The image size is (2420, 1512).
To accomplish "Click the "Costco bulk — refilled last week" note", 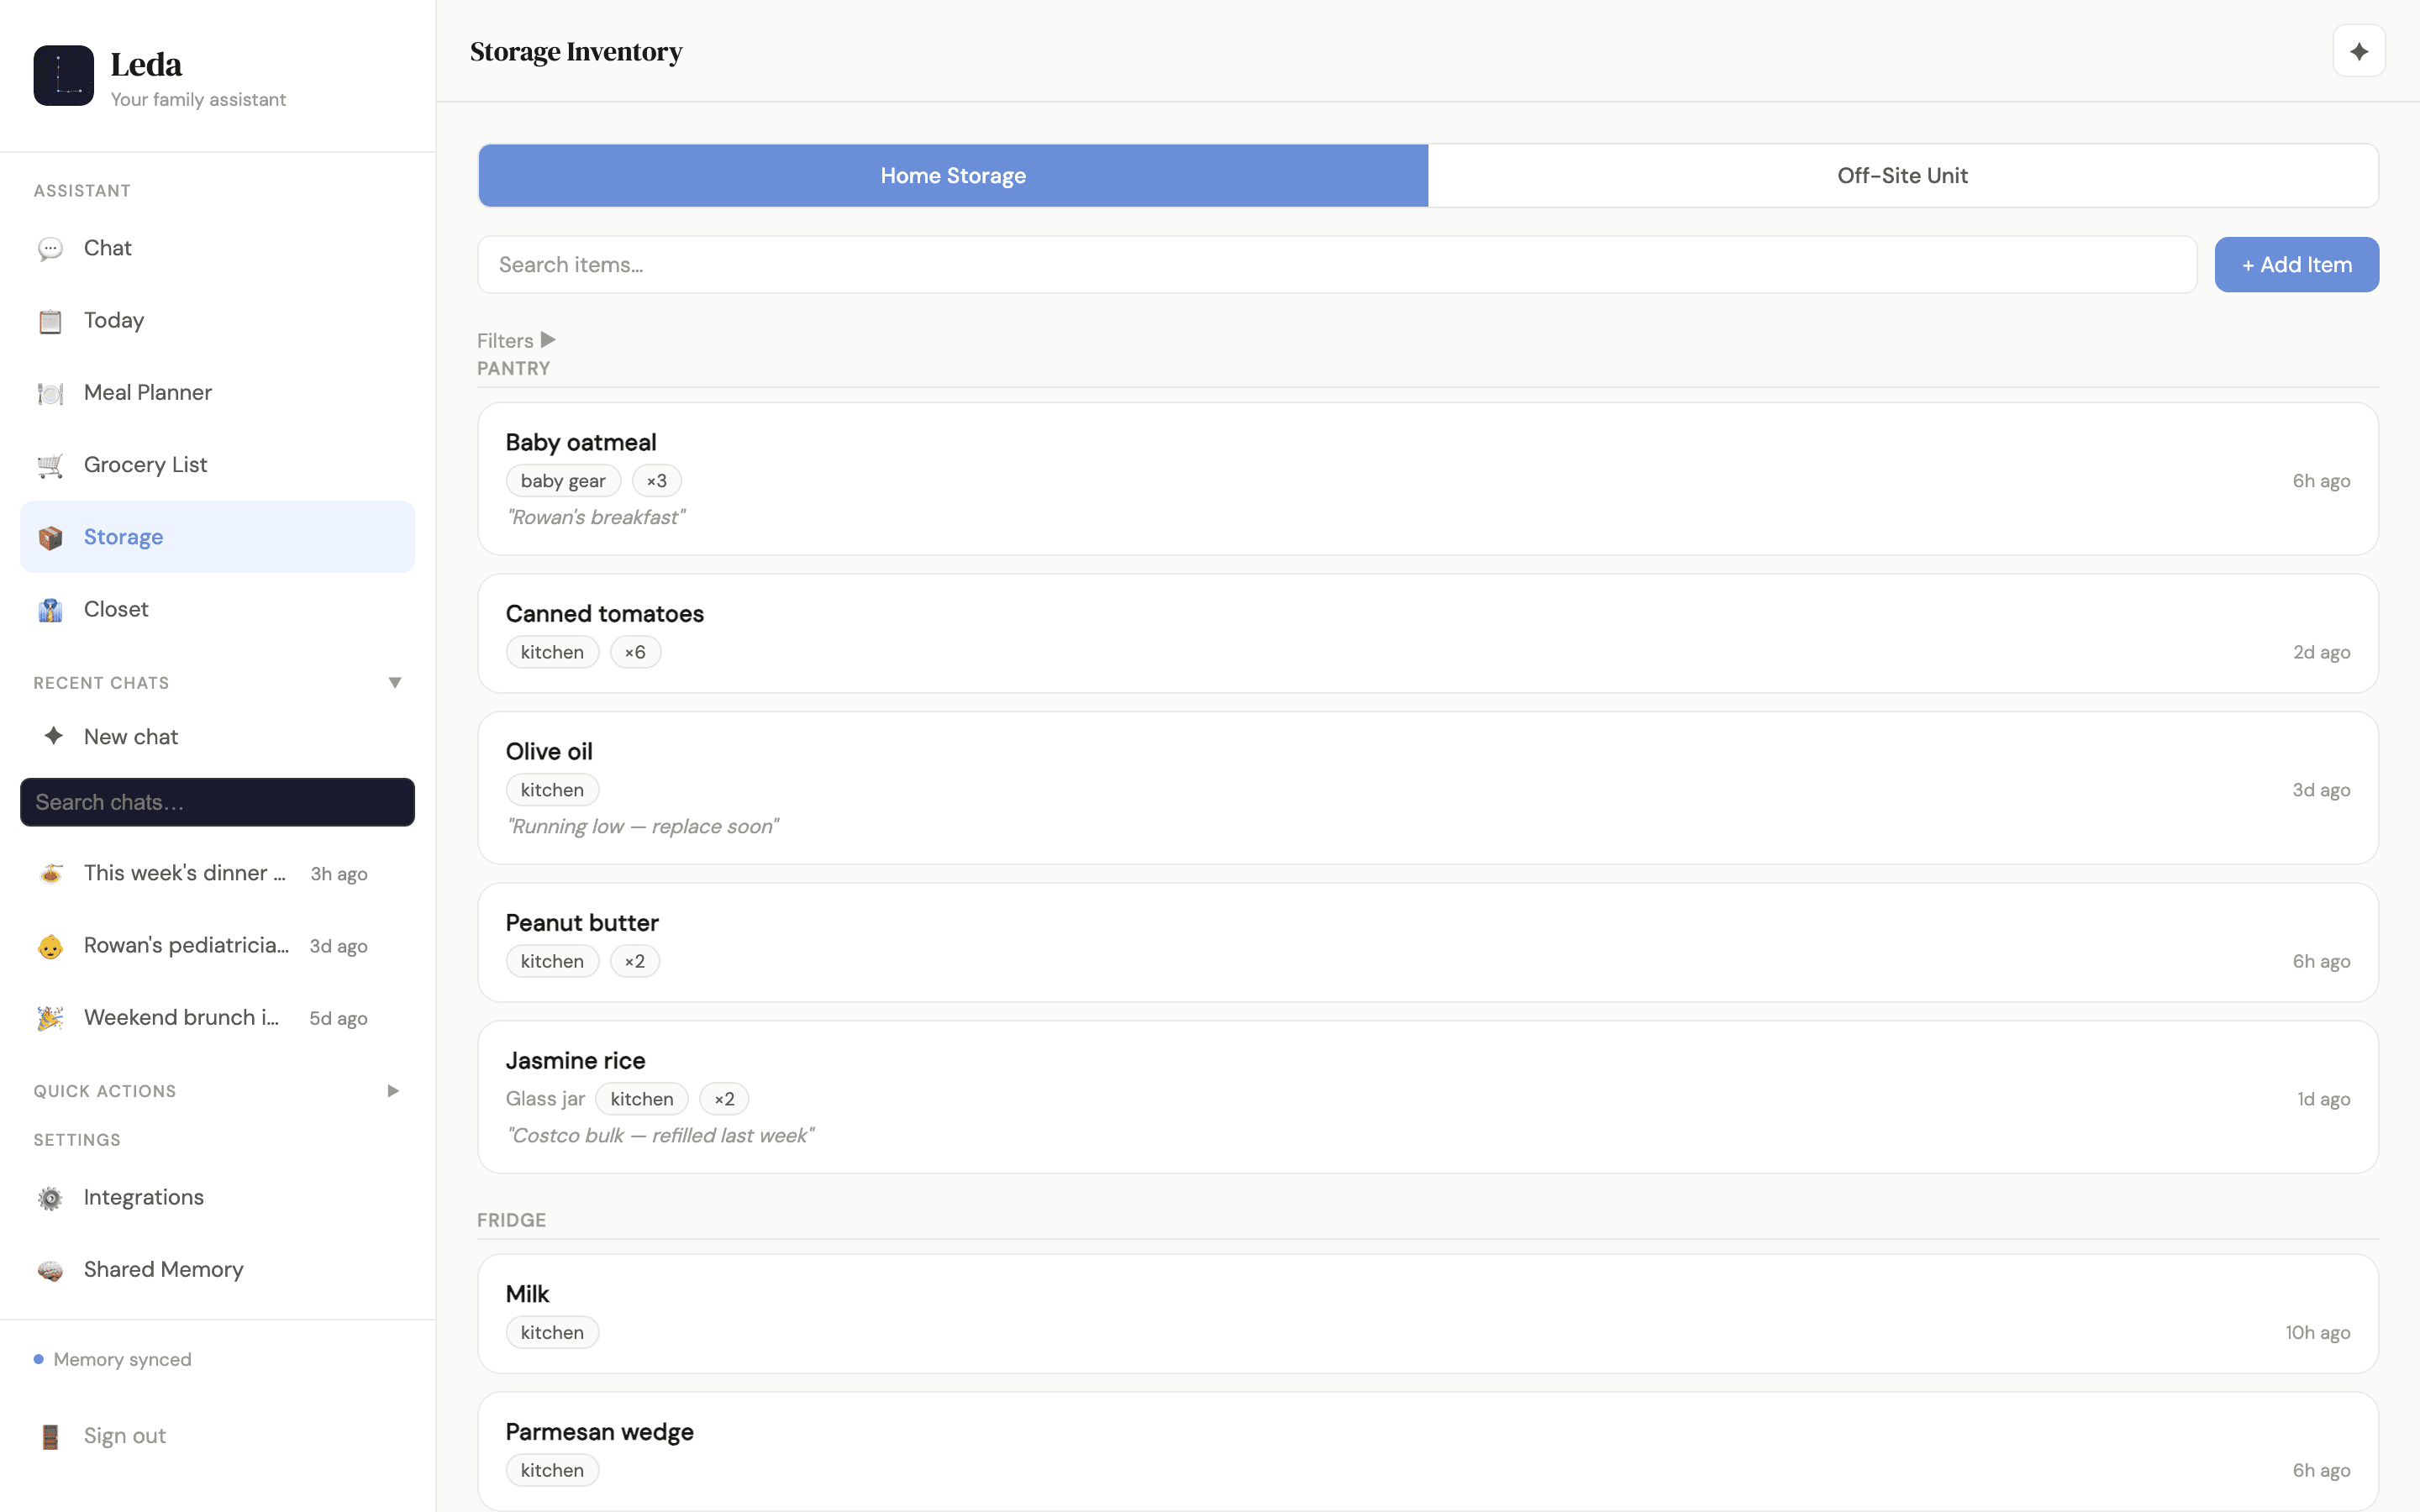I will click(660, 1135).
